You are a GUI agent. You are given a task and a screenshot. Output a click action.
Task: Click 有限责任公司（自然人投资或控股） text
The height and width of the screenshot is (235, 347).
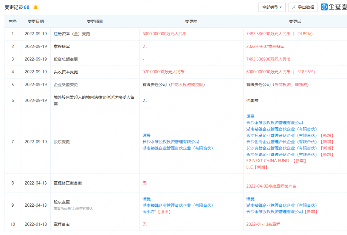click(x=174, y=85)
